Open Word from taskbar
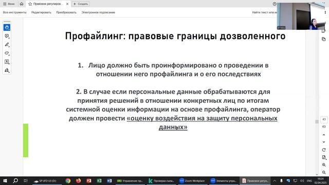329x185 pixels. pyautogui.click(x=109, y=181)
